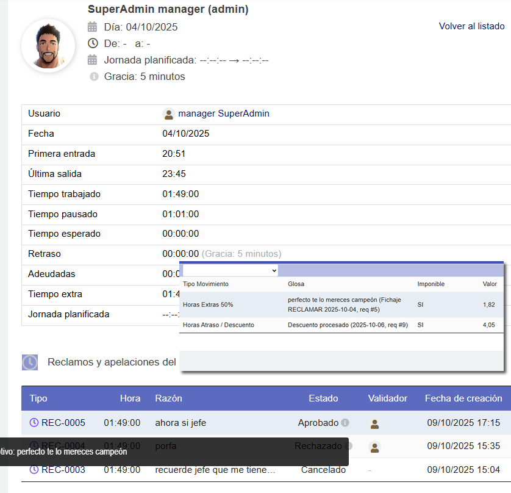Open the dropdown at top of movements popup
The height and width of the screenshot is (493, 511).
230,270
